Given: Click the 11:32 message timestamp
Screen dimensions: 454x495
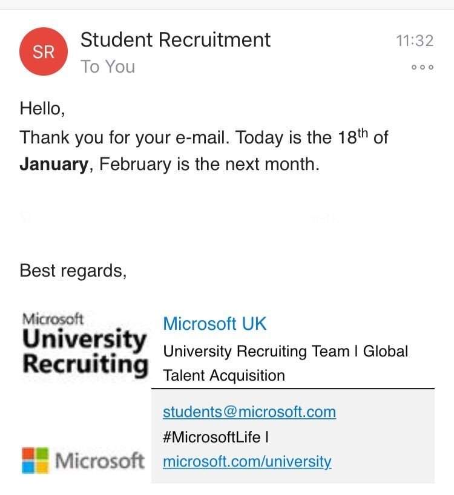Looking at the screenshot, I should pos(414,41).
